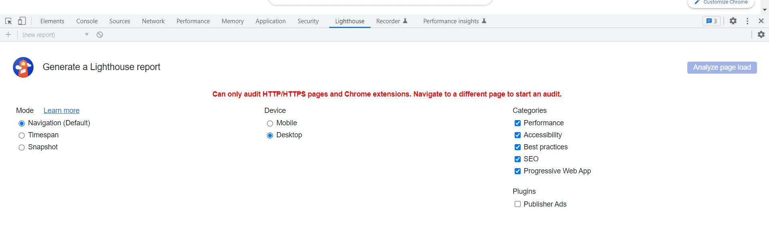
Task: Click the Recorder experiment flask icon
Action: pos(405,21)
